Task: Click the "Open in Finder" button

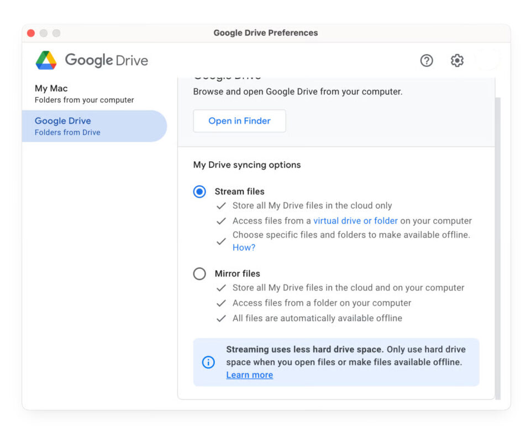Action: click(x=239, y=121)
